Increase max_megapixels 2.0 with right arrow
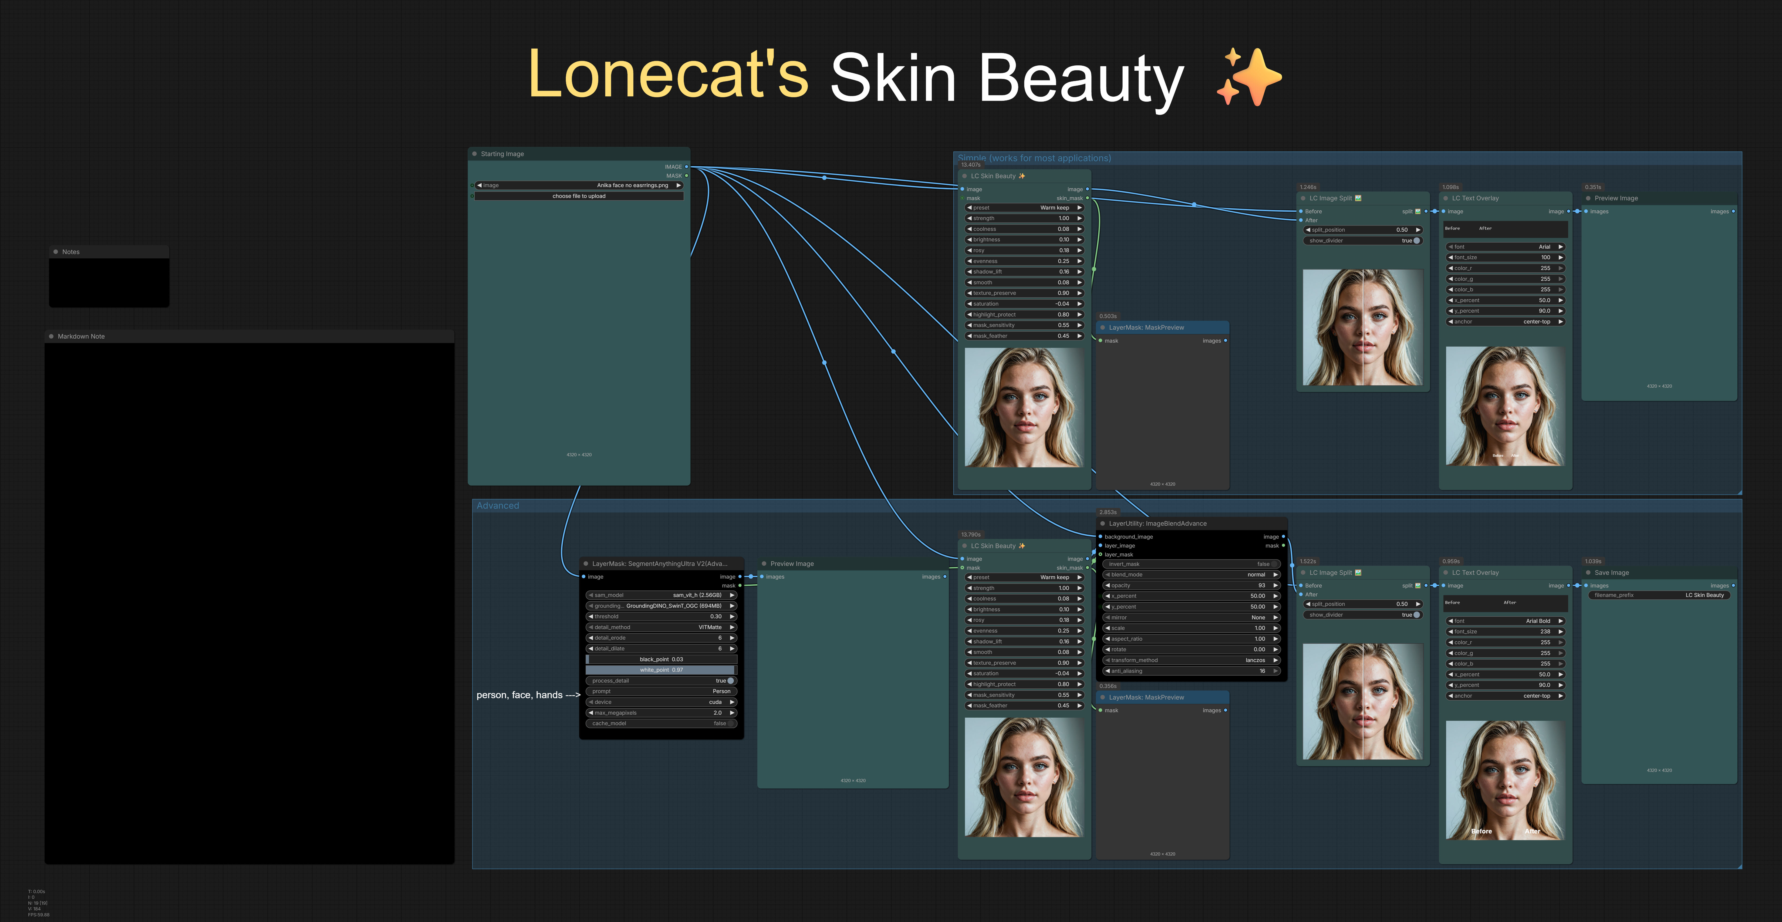Viewport: 1782px width, 922px height. point(732,712)
